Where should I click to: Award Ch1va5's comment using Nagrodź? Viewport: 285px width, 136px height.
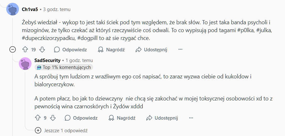click(x=111, y=49)
